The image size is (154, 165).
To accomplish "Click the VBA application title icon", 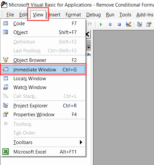I will coord(4,5).
